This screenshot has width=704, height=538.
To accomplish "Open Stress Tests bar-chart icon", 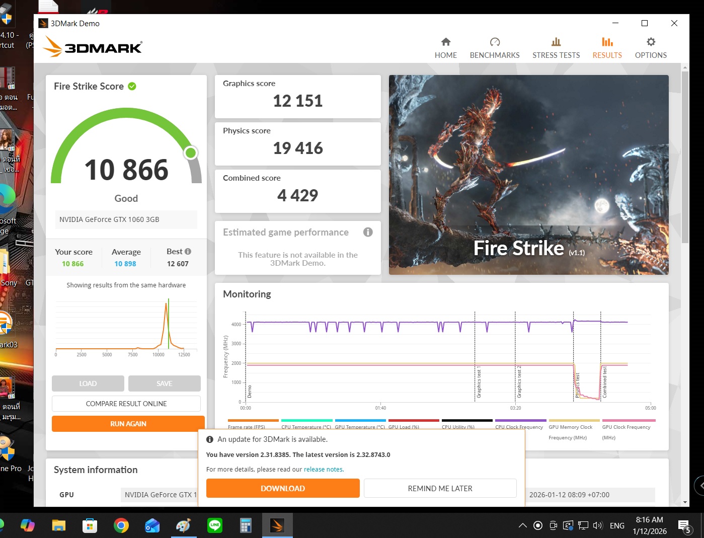I will tap(556, 42).
